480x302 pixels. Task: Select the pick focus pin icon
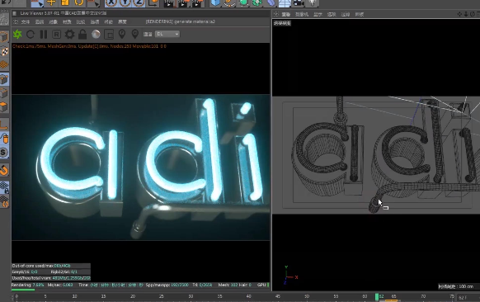(122, 34)
